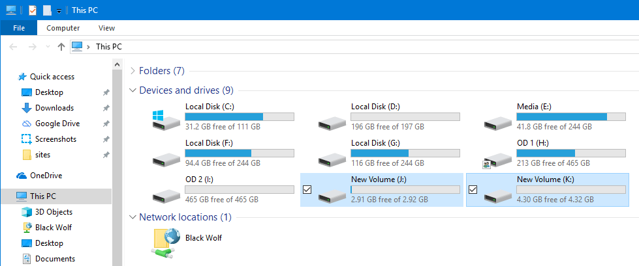Click the navigation pane scrollbar track

coord(117,167)
